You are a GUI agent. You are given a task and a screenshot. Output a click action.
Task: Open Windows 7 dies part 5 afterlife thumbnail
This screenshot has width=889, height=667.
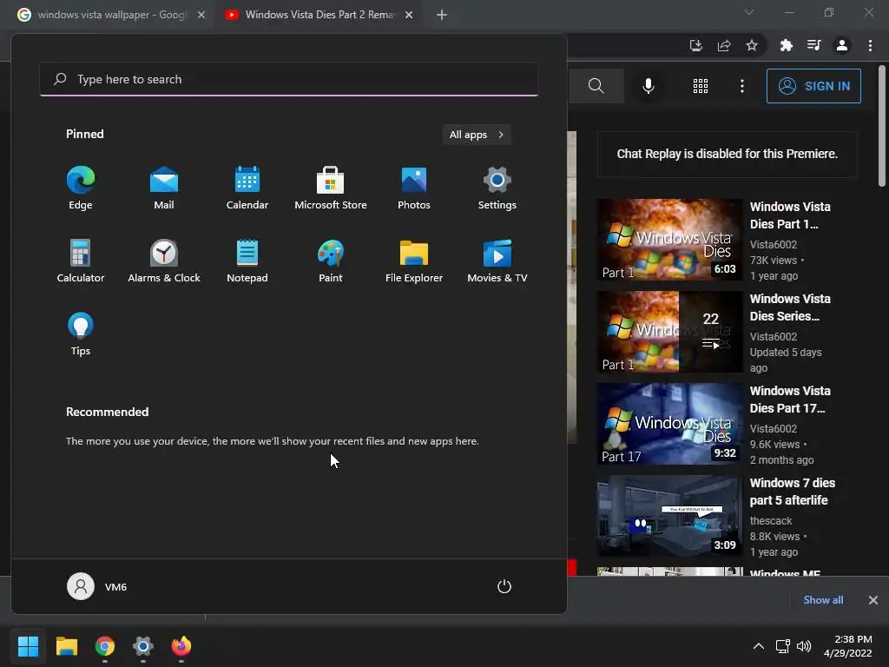[x=669, y=516]
